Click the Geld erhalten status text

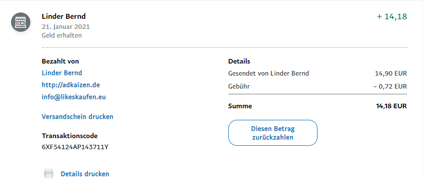click(62, 35)
